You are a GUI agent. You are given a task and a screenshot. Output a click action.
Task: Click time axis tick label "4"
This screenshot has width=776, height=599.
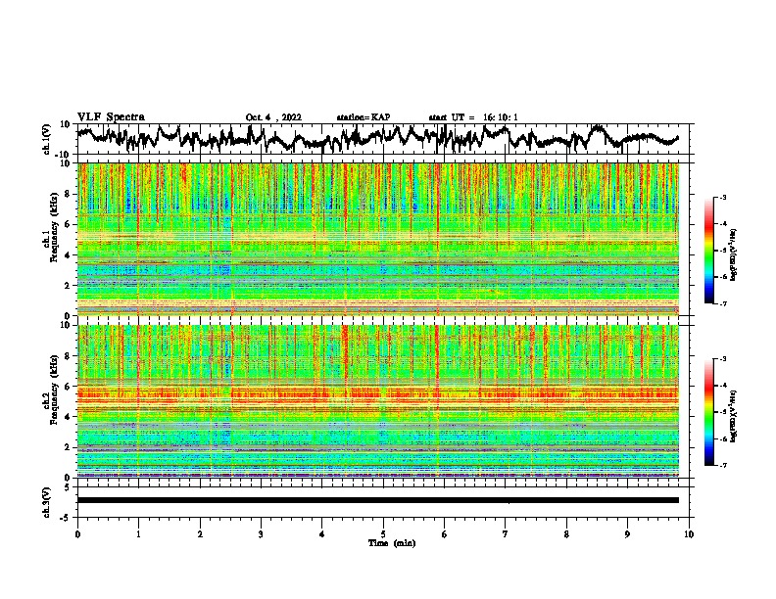click(x=322, y=534)
